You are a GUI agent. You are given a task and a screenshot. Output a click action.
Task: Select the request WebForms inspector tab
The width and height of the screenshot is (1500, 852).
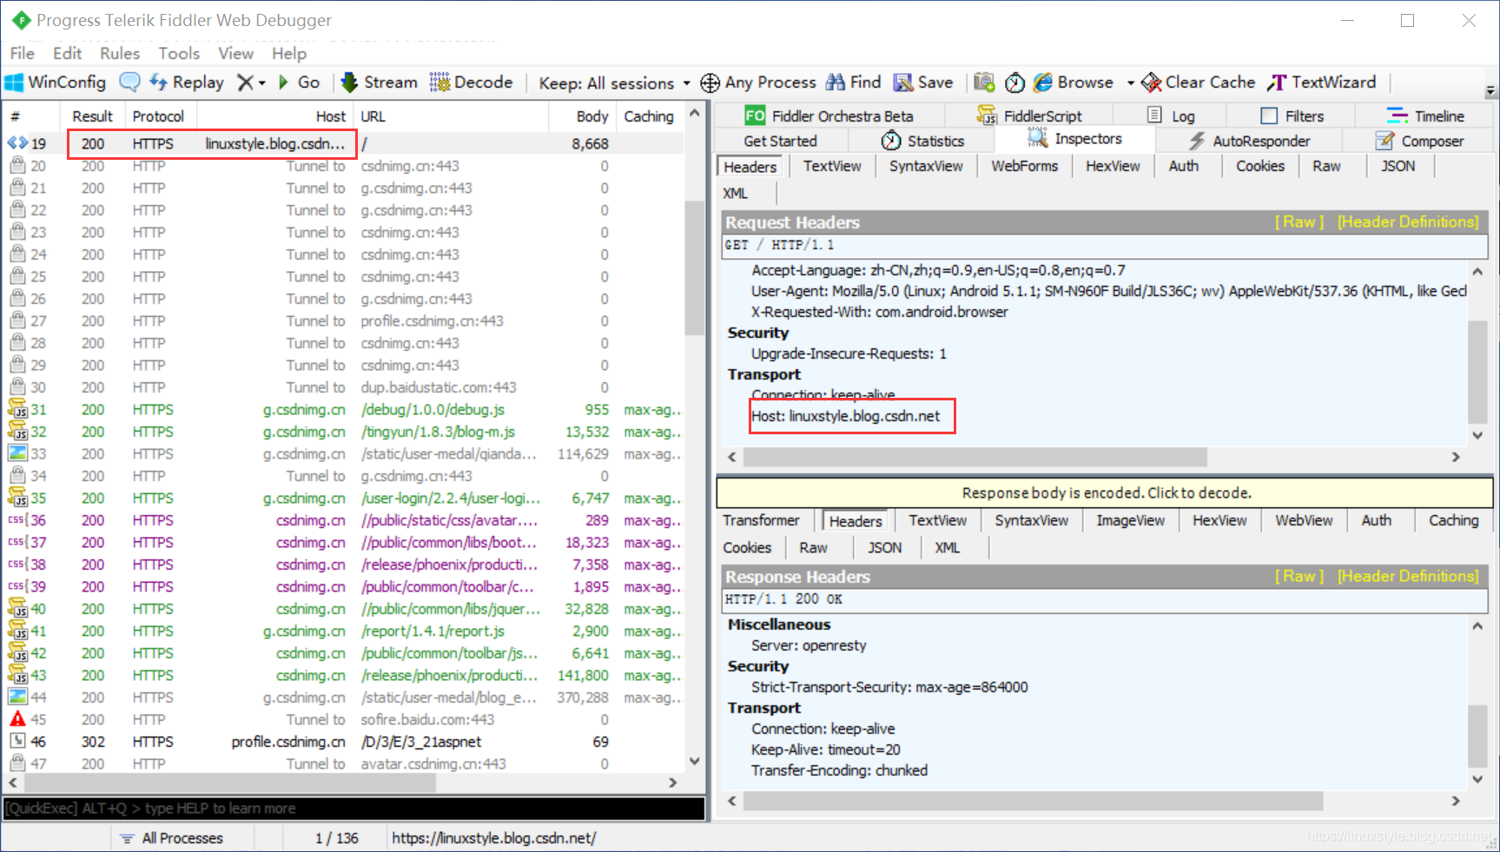(1025, 166)
